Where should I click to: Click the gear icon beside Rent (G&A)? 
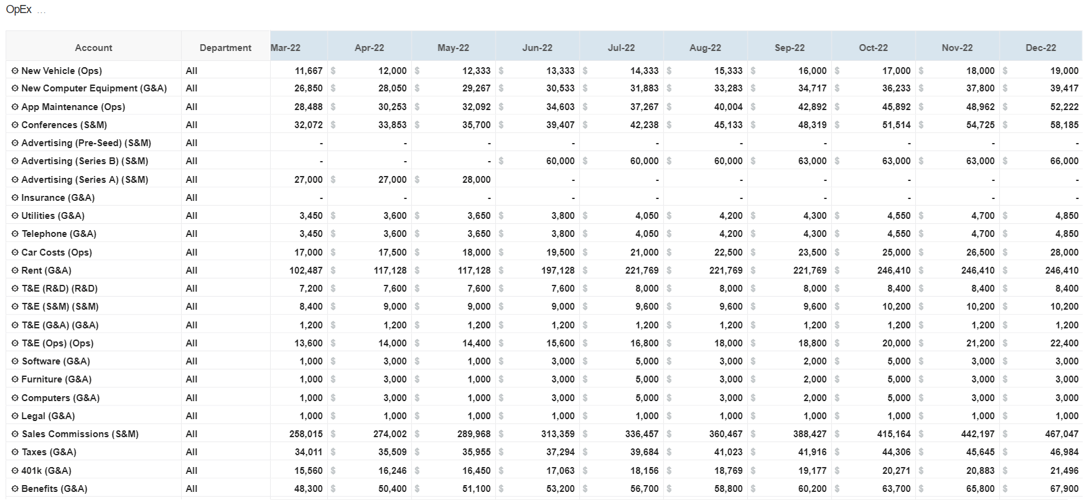click(15, 271)
